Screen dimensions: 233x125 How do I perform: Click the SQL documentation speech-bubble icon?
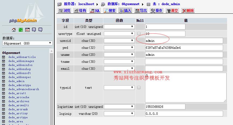point(40,30)
